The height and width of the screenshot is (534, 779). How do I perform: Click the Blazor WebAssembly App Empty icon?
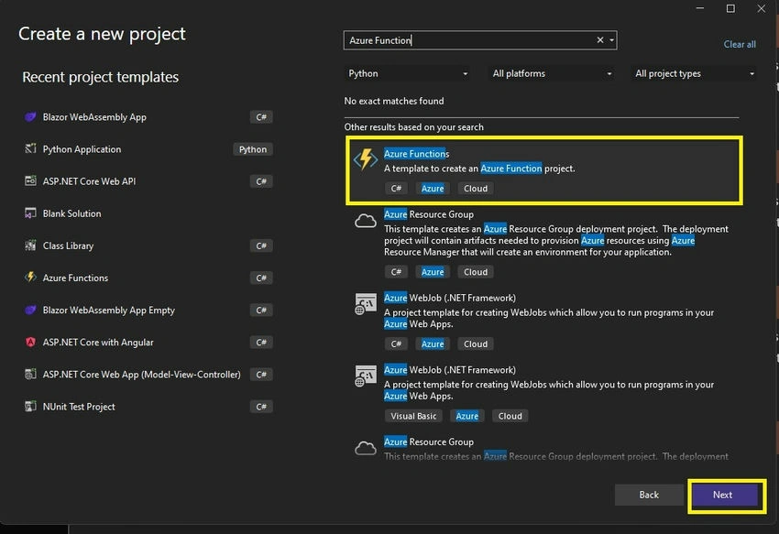coord(30,310)
